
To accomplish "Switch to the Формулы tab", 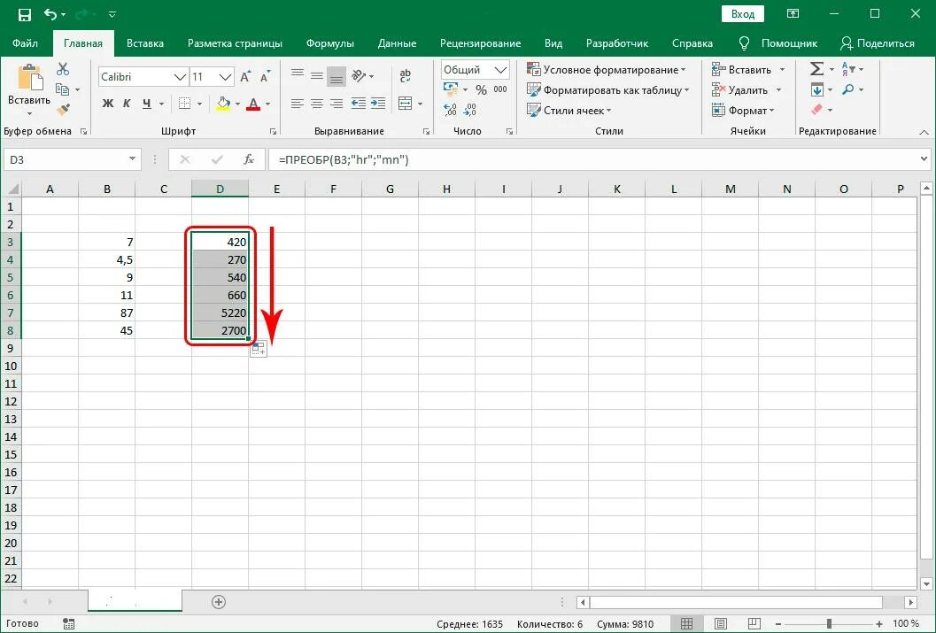I will coord(330,43).
